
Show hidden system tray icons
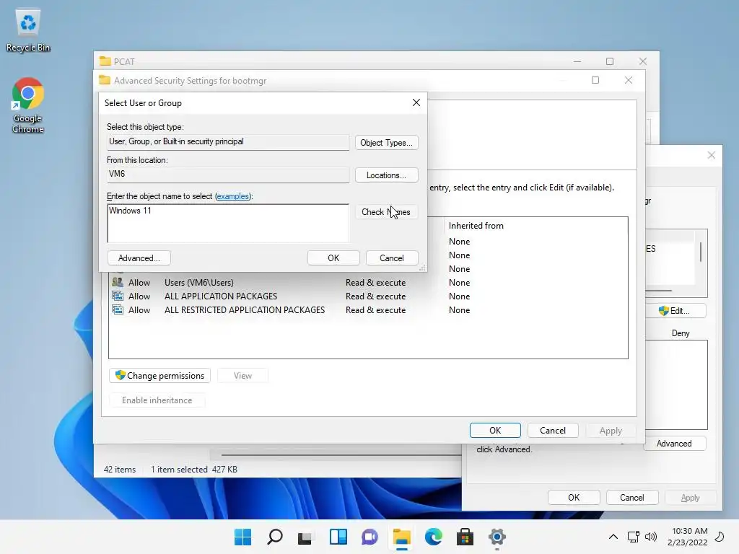(x=613, y=537)
